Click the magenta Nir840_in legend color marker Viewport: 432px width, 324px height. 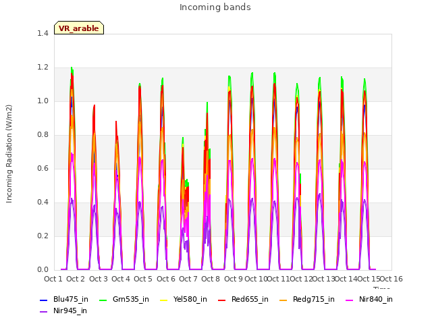pyautogui.click(x=350, y=300)
